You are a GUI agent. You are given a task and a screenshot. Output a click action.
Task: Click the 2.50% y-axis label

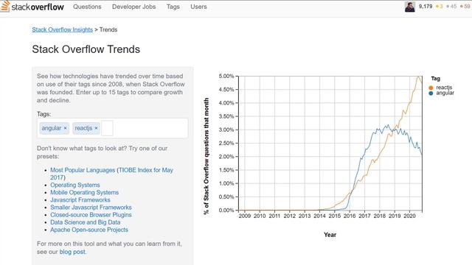coord(226,144)
